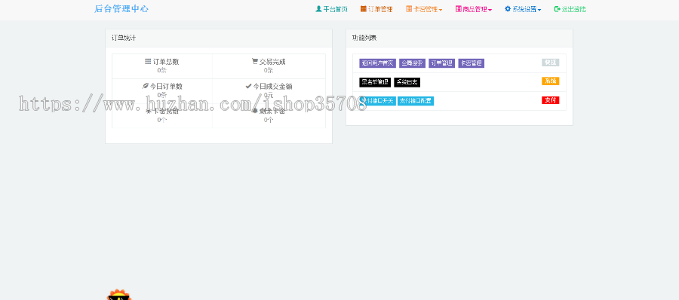Open the 后台管理中心 brand link

tap(121, 8)
